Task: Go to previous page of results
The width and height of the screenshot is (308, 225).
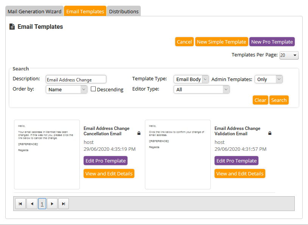Action: coord(31,204)
